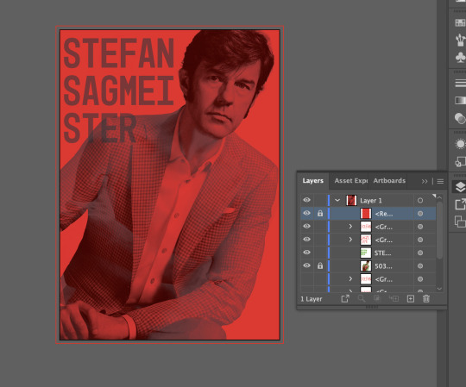466x387 pixels.
Task: Click 503... layer target circle
Action: (420, 266)
